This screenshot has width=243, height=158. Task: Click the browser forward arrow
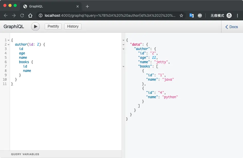point(14,15)
